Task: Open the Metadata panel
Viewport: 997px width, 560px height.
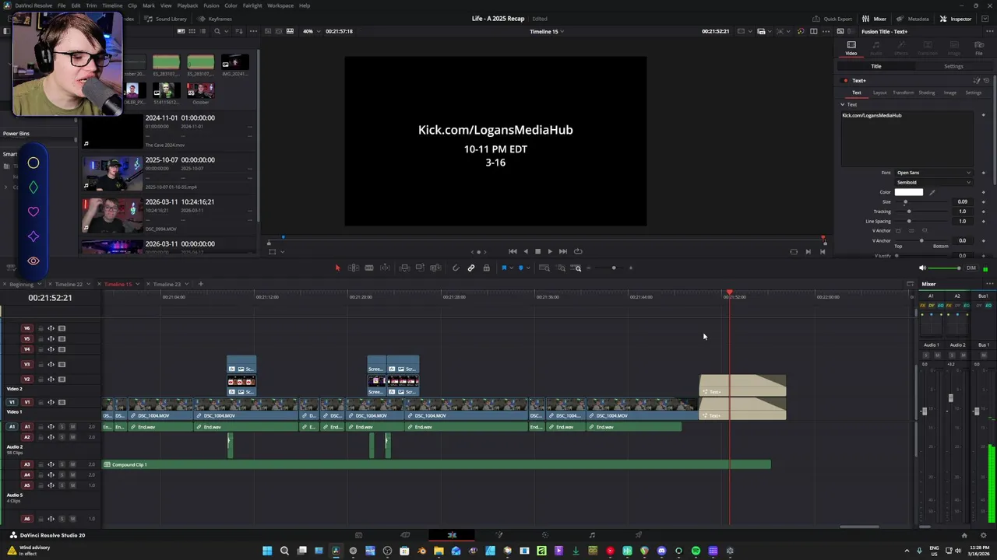Action: tap(912, 19)
